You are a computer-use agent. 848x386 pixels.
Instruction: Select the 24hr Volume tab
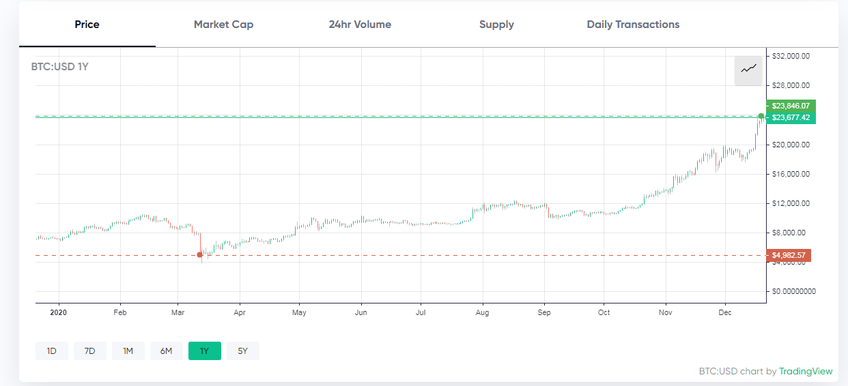(x=360, y=25)
